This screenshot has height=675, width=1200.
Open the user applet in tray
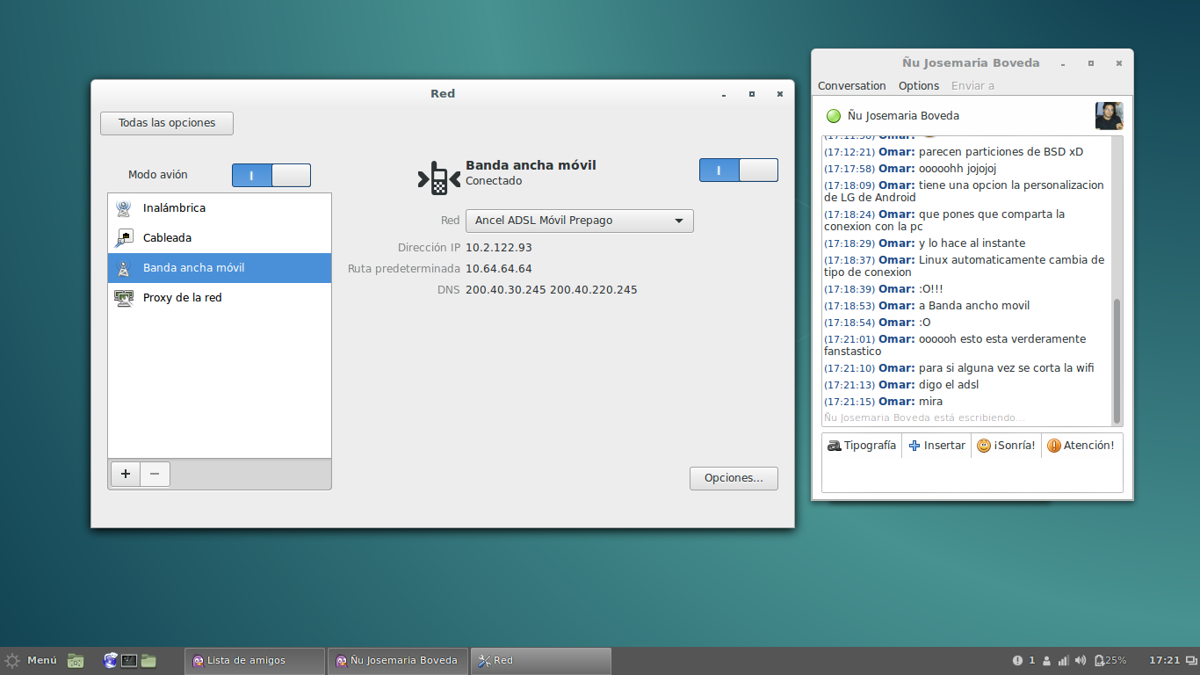coord(1046,660)
